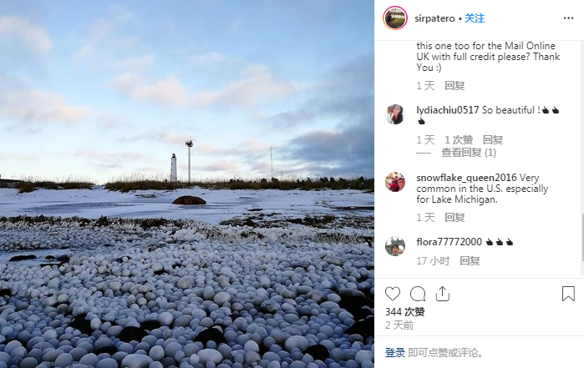This screenshot has height=368, width=584.
Task: Open flora77772000's profile picture
Action: 395,246
